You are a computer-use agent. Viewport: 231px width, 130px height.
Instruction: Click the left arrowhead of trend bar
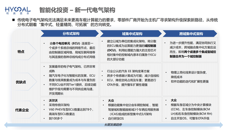point(6,125)
